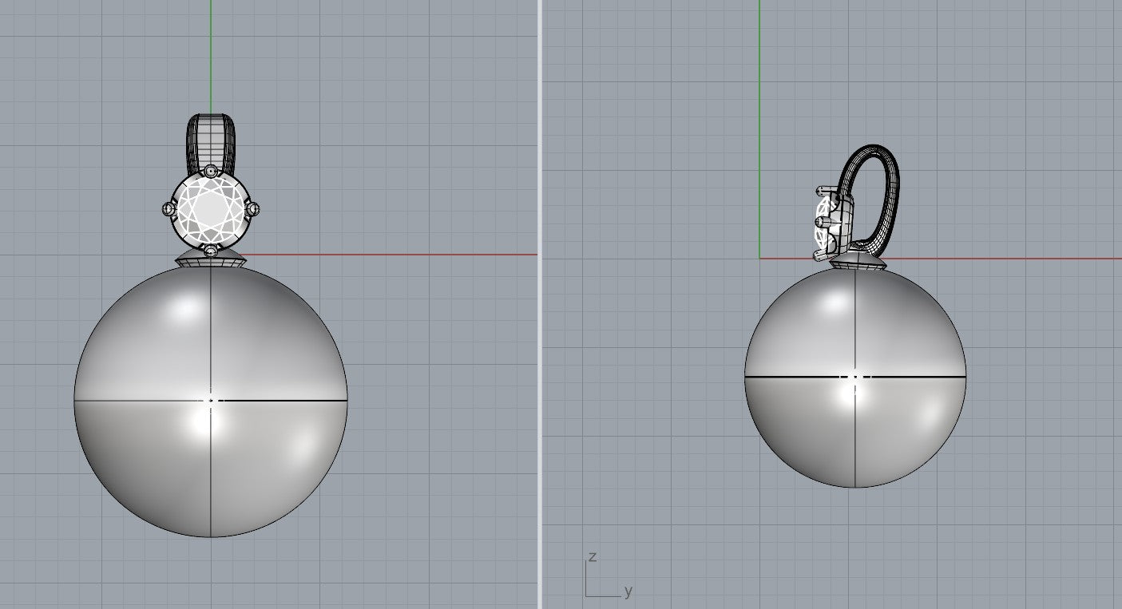
Task: Select the right prong of the gem setting
Action: point(254,209)
